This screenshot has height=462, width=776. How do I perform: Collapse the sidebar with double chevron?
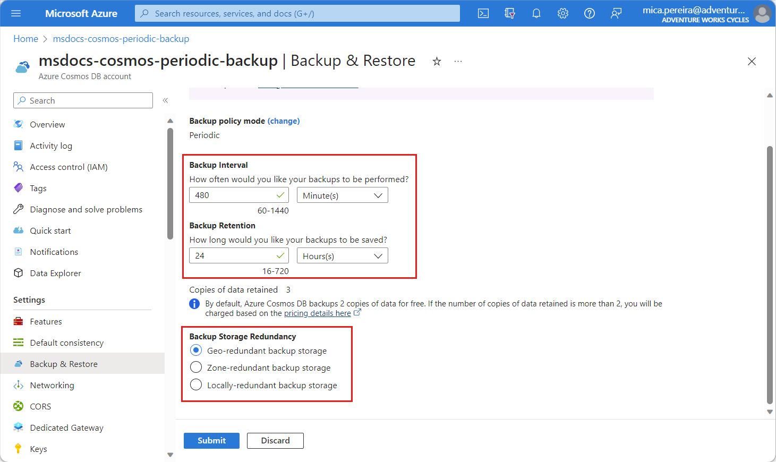[x=165, y=100]
